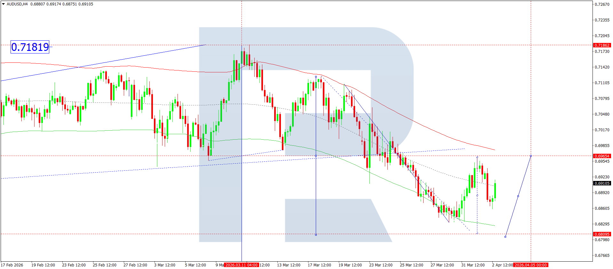This screenshot has width=613, height=269.
Task: Open the chart menu triangle beside AUDUSD,H4
Action: click(x=4, y=4)
